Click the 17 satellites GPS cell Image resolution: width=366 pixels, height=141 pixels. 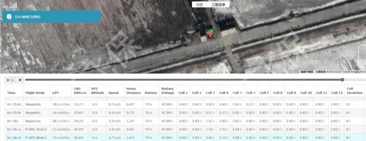pyautogui.click(x=61, y=138)
